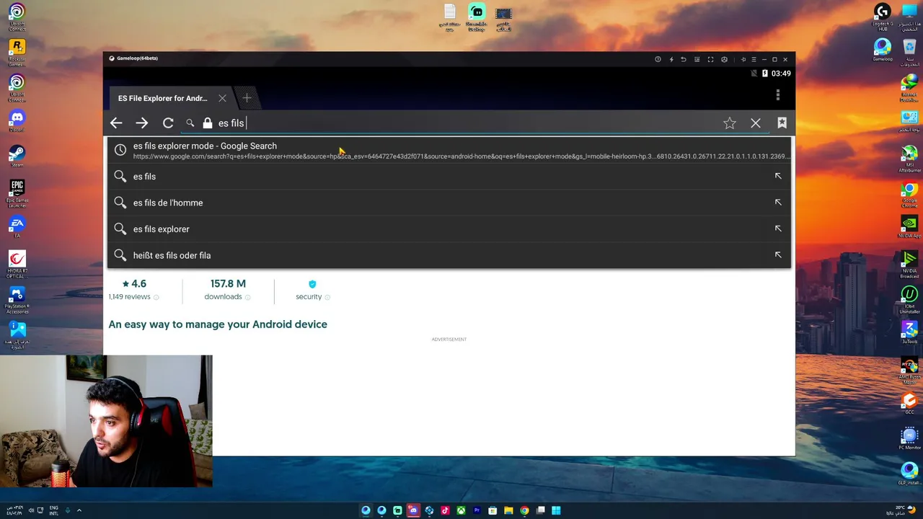The image size is (923, 519).
Task: Go forward with the browser forward arrow
Action: tap(142, 123)
